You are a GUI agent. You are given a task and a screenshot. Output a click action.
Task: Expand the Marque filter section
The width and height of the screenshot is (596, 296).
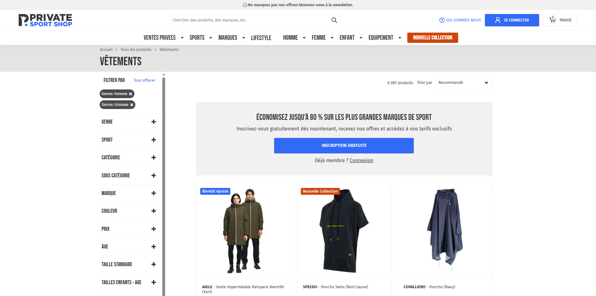pos(129,193)
